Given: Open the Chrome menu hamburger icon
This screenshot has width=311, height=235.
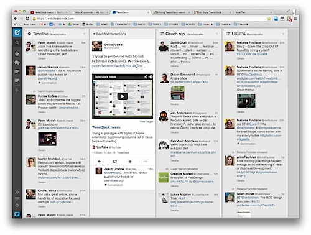Looking at the screenshot, I should click(295, 19).
